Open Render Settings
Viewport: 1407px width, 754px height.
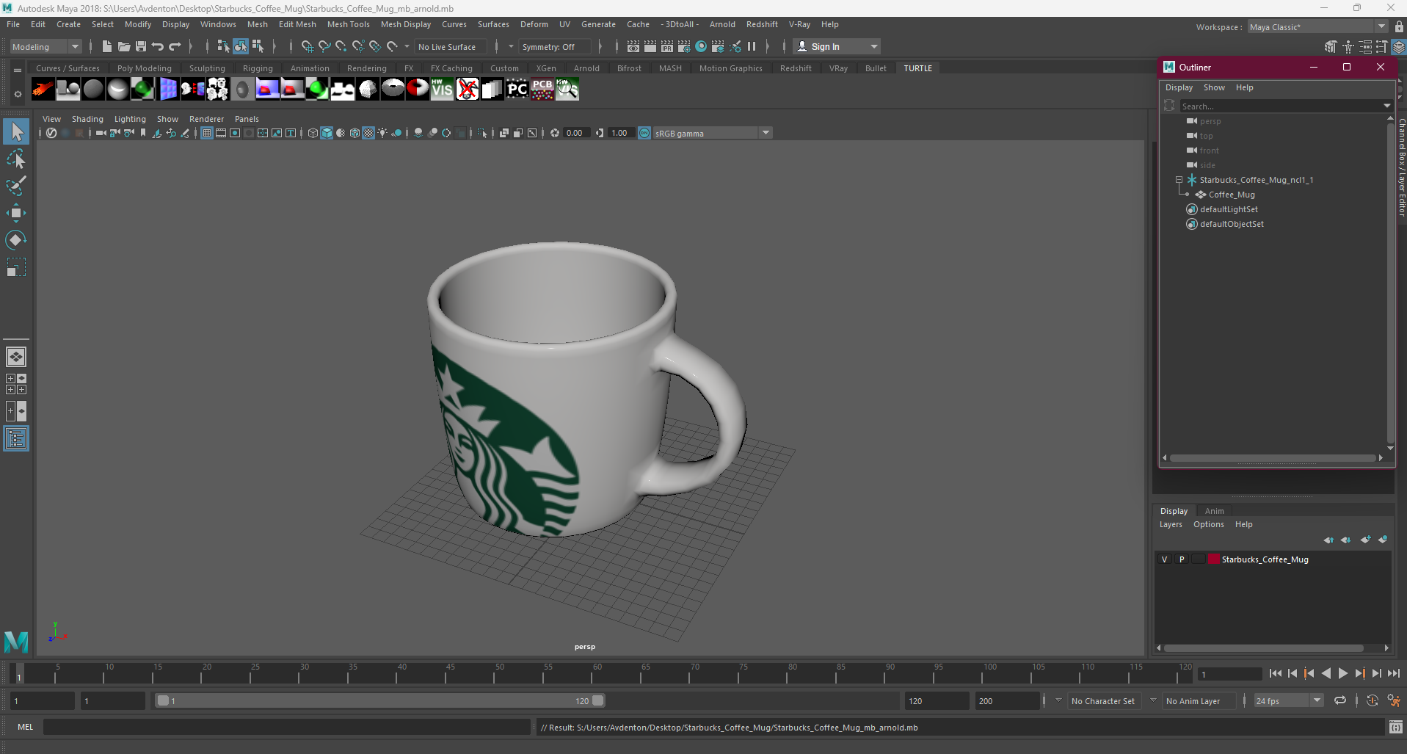click(x=684, y=46)
